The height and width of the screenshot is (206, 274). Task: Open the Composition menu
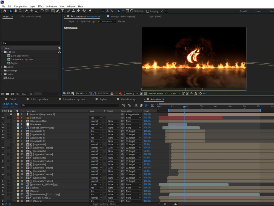[21, 7]
